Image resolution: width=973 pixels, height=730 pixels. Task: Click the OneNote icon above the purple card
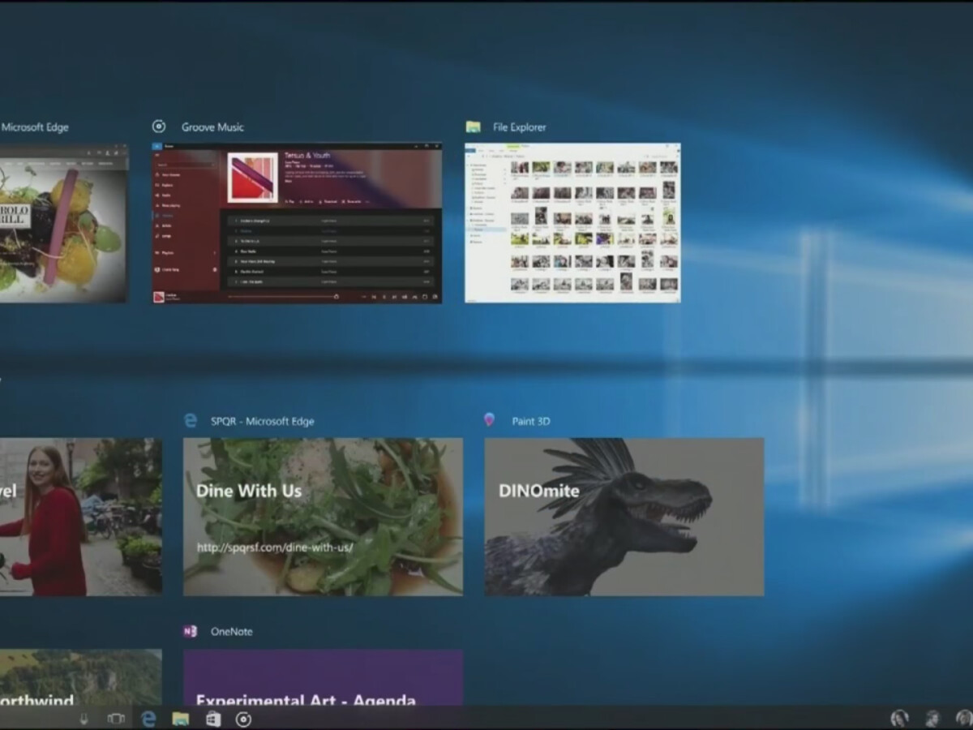(x=191, y=631)
